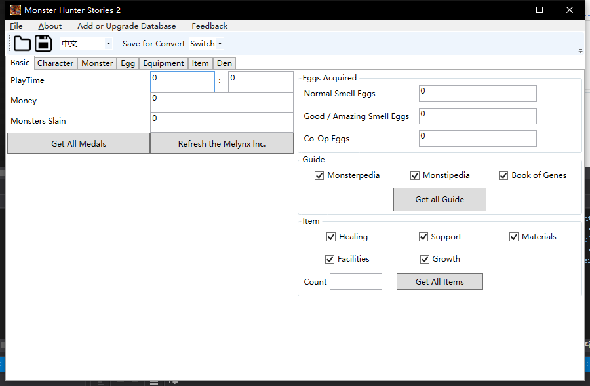The width and height of the screenshot is (590, 386).
Task: Toggle the Healing checkbox
Action: [x=331, y=237]
